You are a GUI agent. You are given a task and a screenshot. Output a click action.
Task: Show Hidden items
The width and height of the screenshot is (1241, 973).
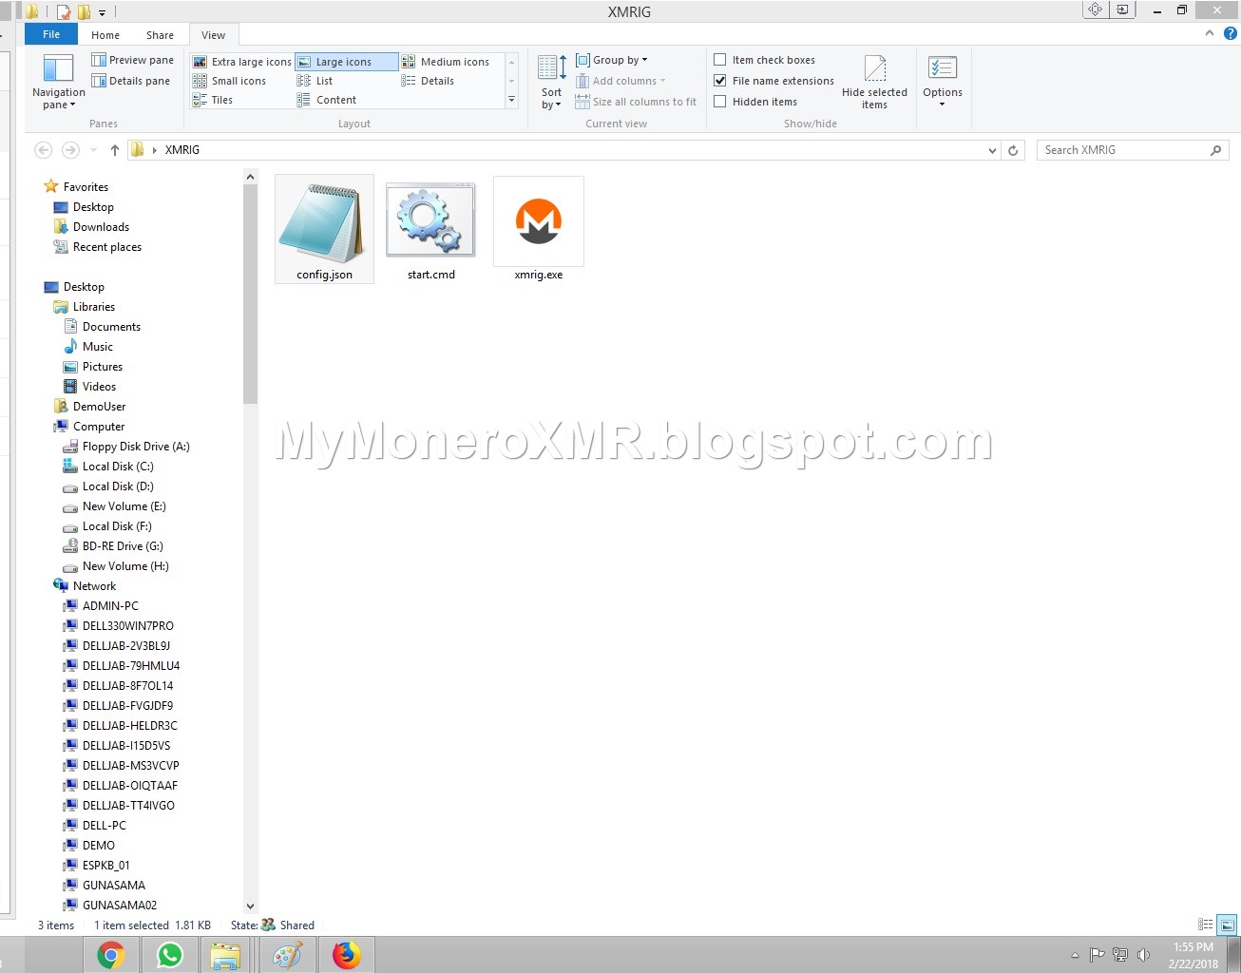pyautogui.click(x=720, y=101)
